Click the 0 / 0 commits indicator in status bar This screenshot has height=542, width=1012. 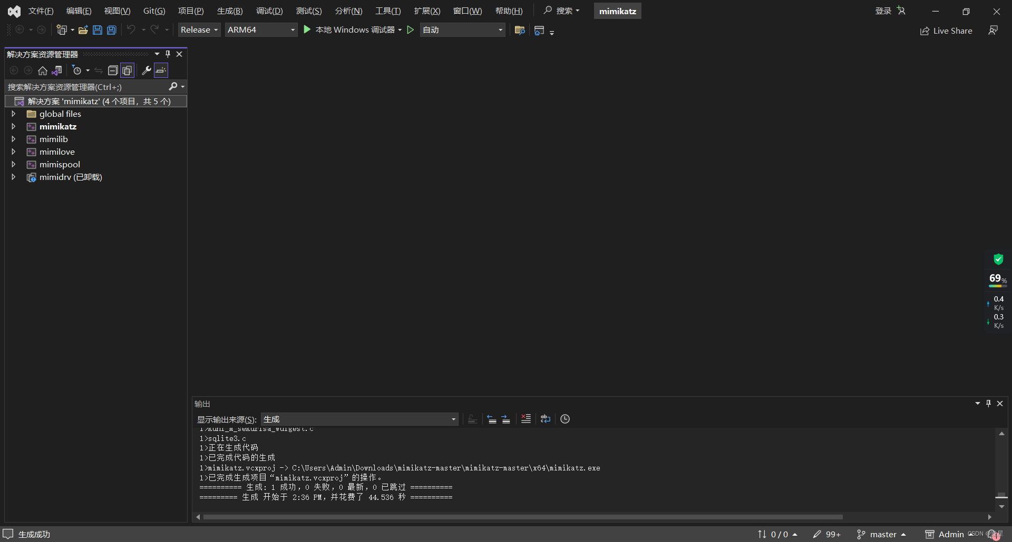777,534
